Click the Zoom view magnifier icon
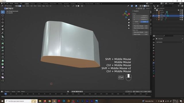Screen dimensions: 184x103 click(129, 20)
